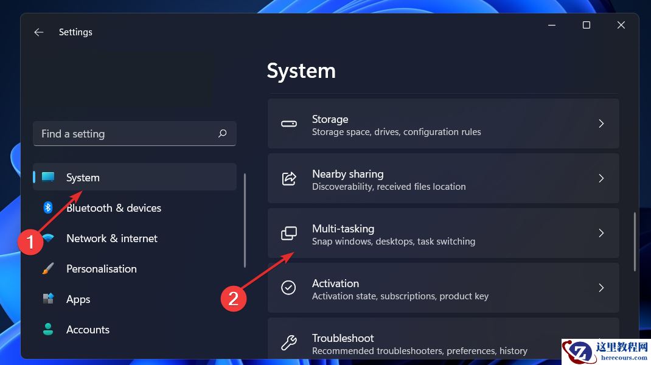Screen dimensions: 651x365
Task: Open the Troubleshoot settings card
Action: click(444, 338)
